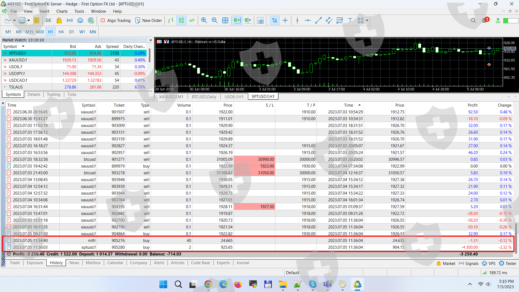Click the green account level progress bar

coord(510,21)
